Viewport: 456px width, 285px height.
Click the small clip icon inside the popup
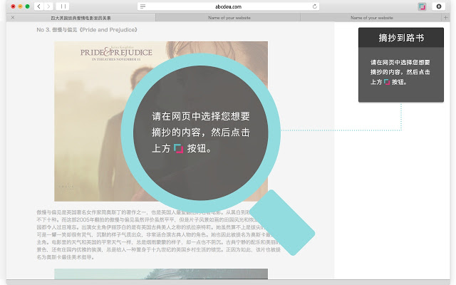[x=387, y=82]
